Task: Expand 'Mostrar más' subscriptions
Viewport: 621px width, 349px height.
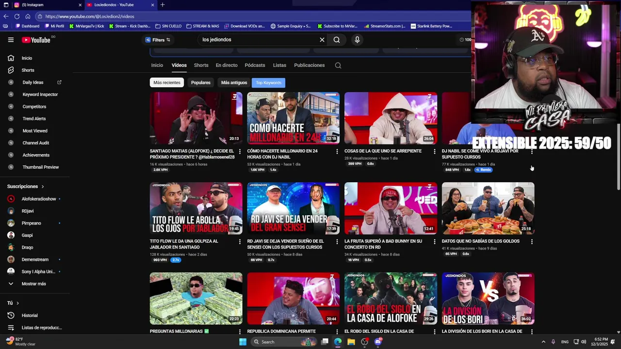Action: click(x=33, y=284)
